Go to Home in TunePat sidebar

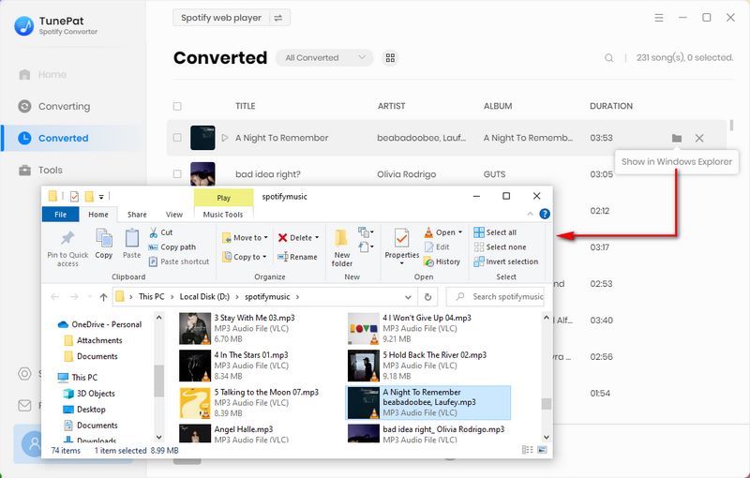(42, 75)
